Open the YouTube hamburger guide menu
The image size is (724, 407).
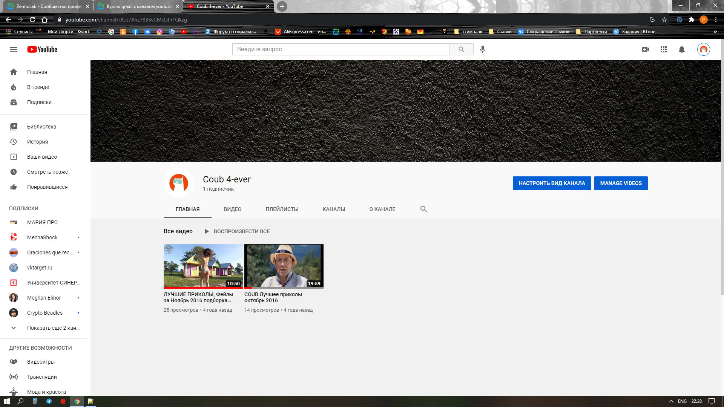click(14, 49)
